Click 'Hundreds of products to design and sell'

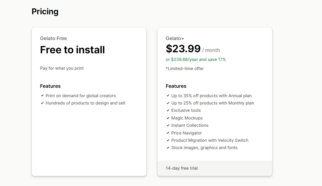coord(86,103)
